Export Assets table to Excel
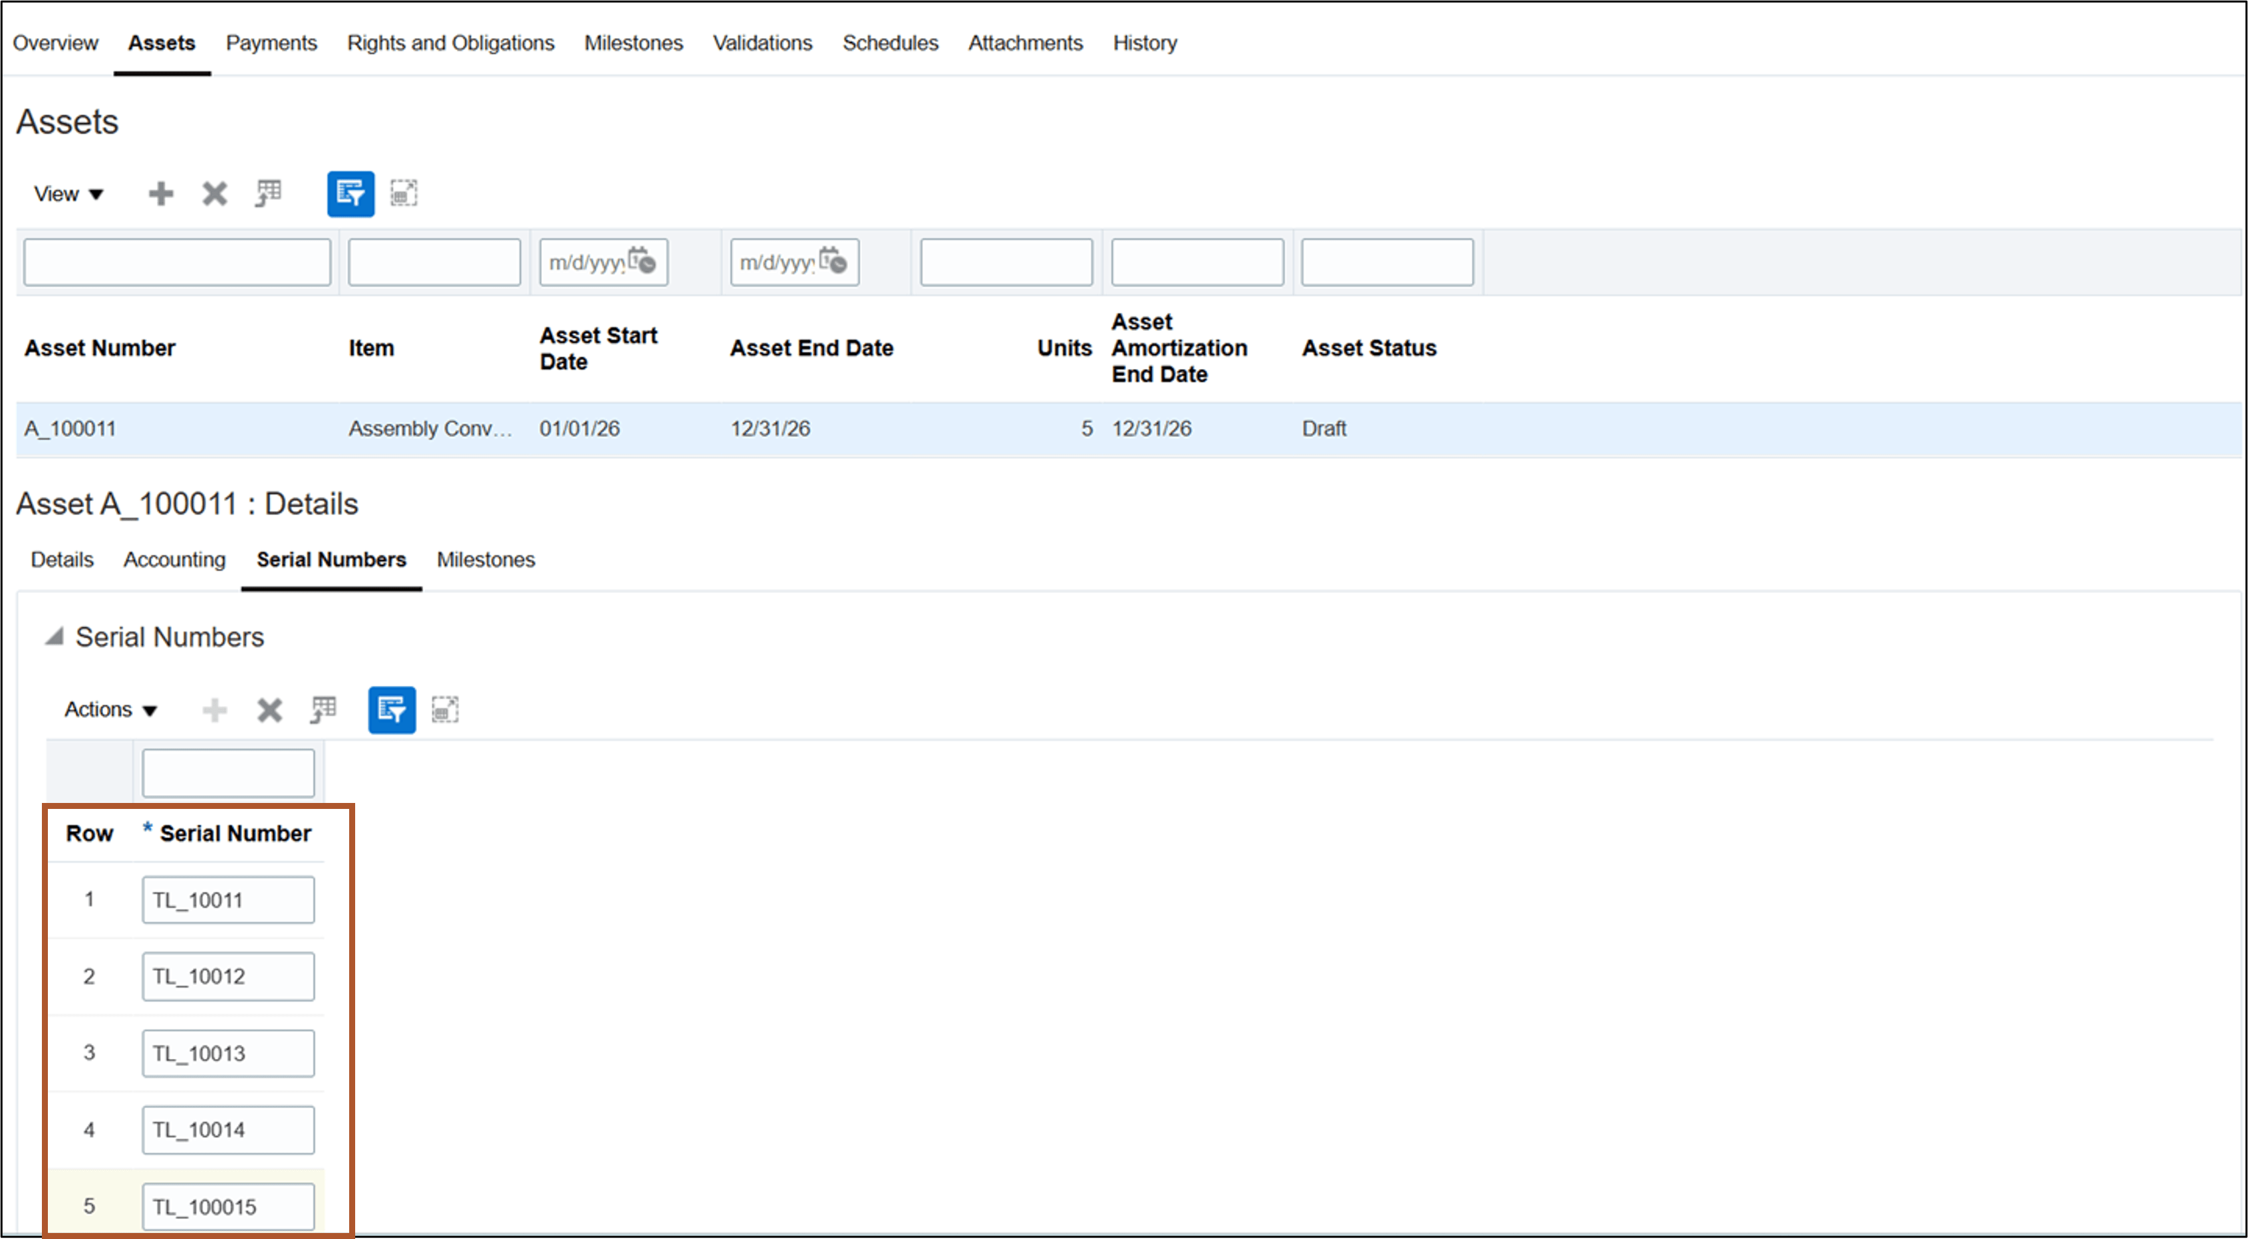This screenshot has width=2248, height=1239. click(269, 193)
